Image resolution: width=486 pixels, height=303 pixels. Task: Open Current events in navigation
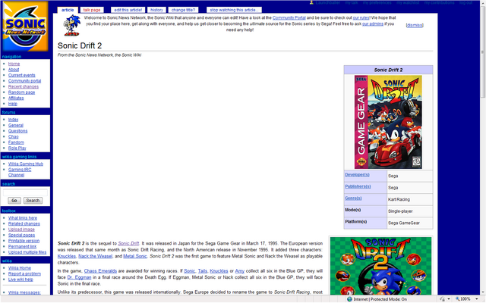[x=22, y=75]
